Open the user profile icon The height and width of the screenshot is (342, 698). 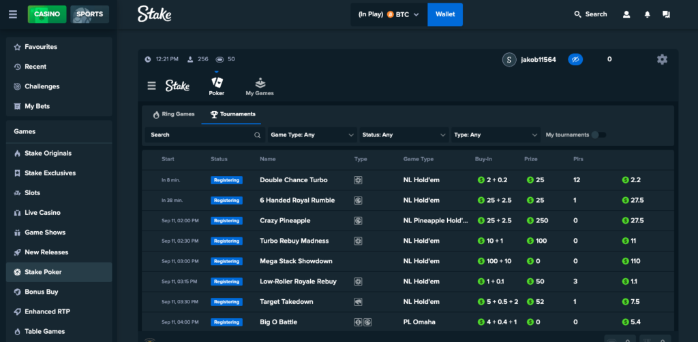[626, 14]
